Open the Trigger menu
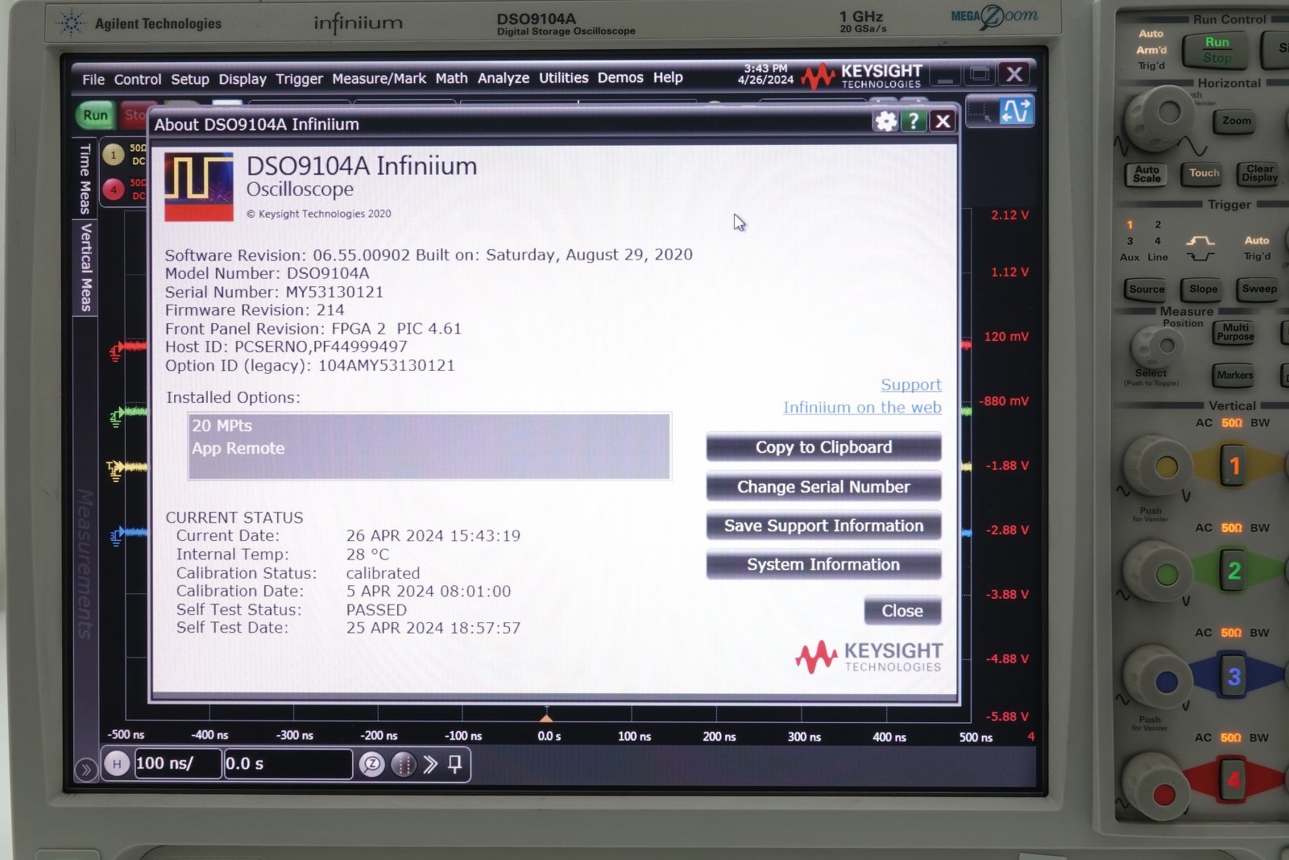Image resolution: width=1289 pixels, height=860 pixels. (x=299, y=79)
